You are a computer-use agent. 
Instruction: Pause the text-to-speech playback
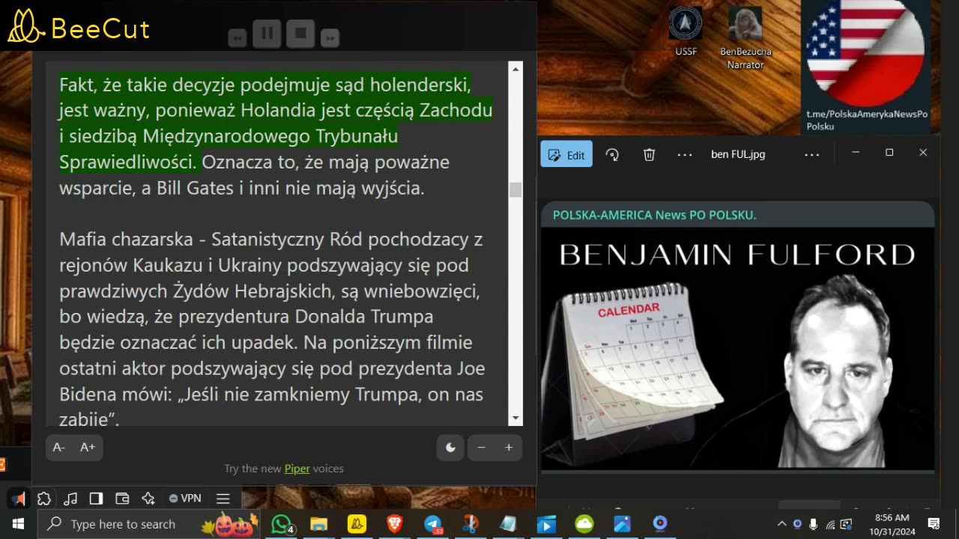(x=267, y=34)
